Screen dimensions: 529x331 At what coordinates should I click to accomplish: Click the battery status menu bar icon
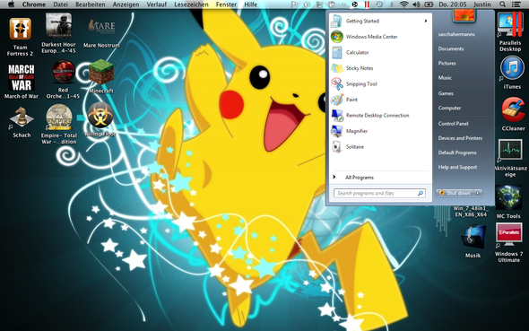(429, 4)
